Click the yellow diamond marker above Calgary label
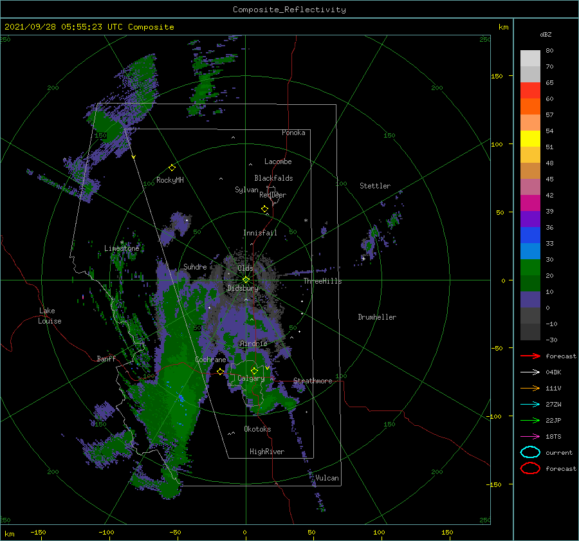The image size is (579, 541). point(254,371)
